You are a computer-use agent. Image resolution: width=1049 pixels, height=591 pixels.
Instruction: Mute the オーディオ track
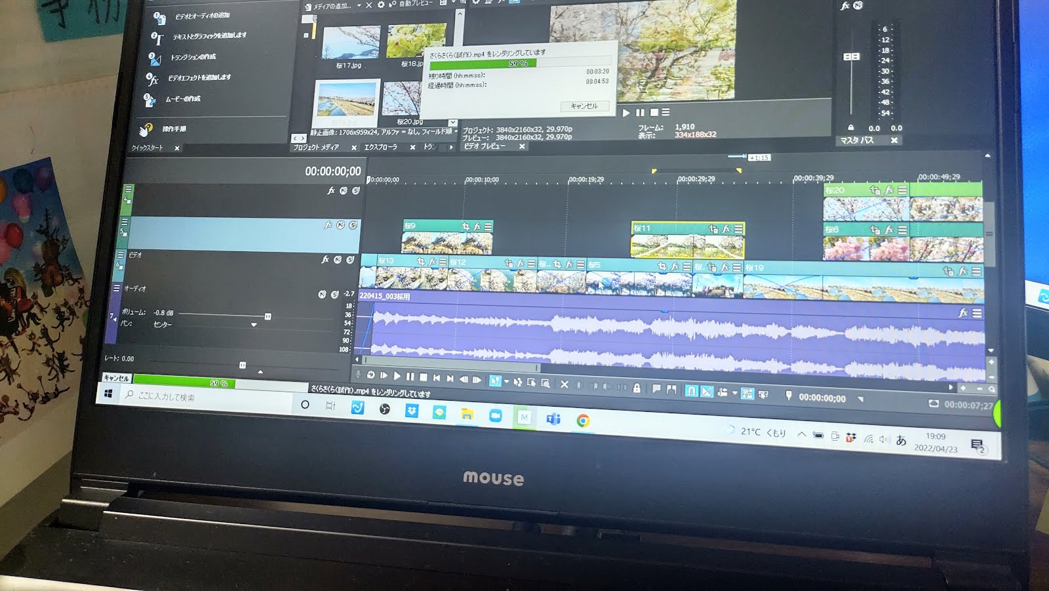tap(322, 295)
